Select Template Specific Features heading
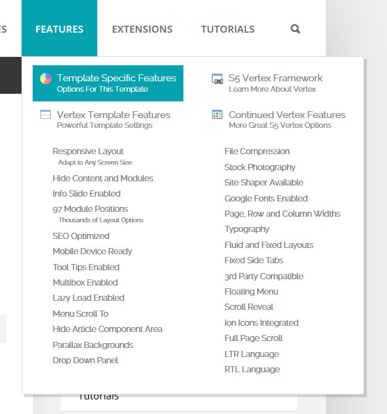This screenshot has width=387, height=414. (117, 78)
